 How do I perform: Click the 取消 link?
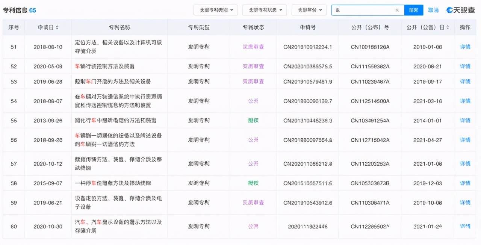(x=433, y=10)
